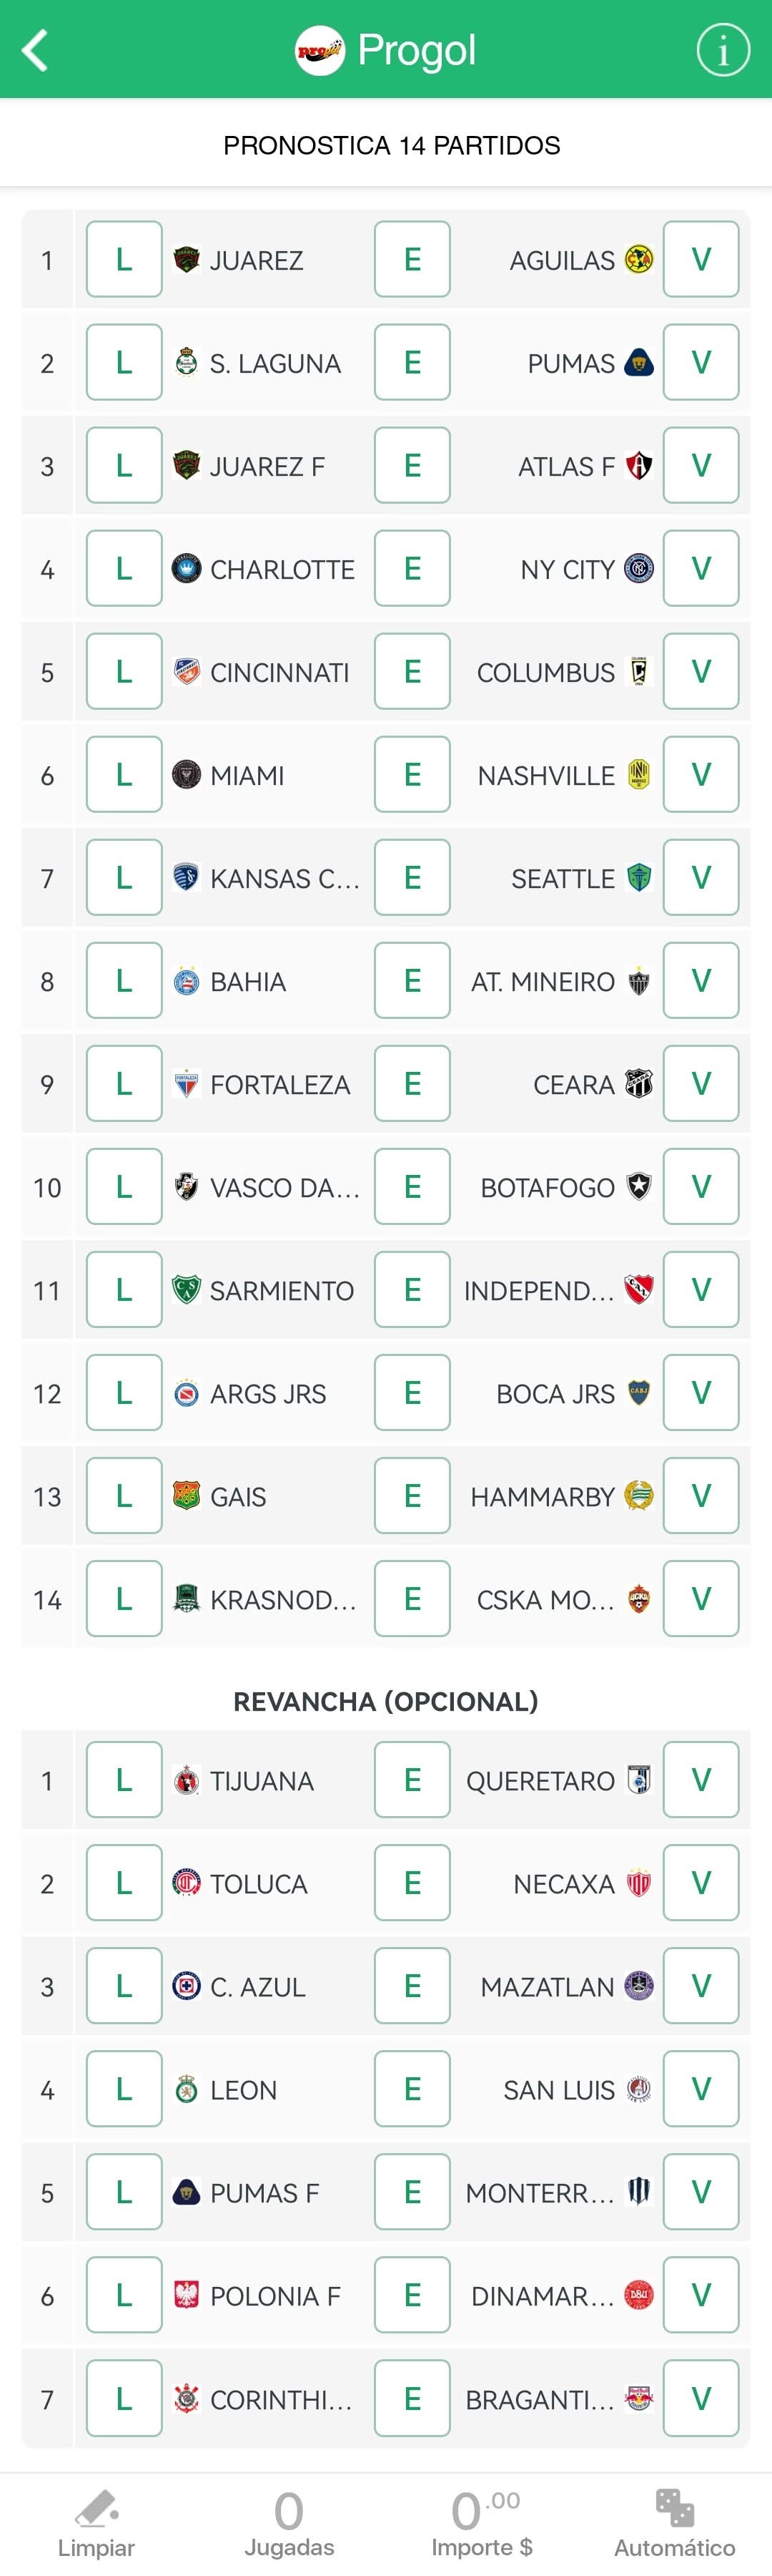This screenshot has height=2576, width=772.
Task: Tap the Kansas City team name
Action: (284, 879)
